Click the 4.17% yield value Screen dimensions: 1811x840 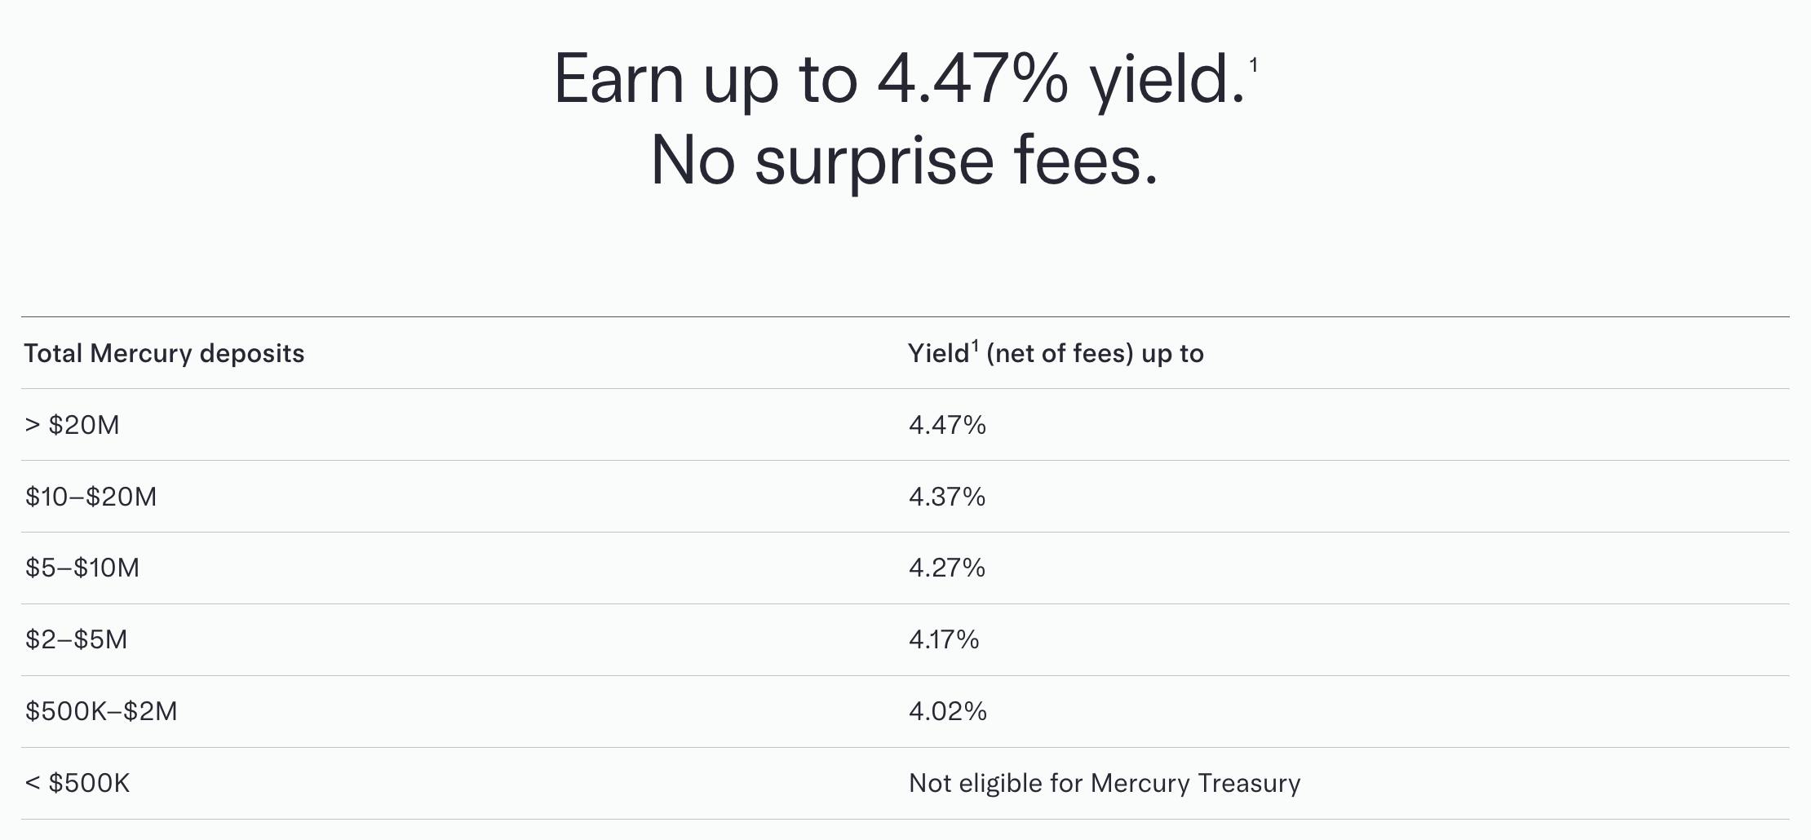[944, 639]
